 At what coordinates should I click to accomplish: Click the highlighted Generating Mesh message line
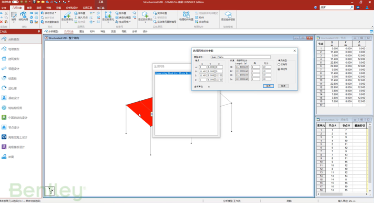(x=173, y=73)
